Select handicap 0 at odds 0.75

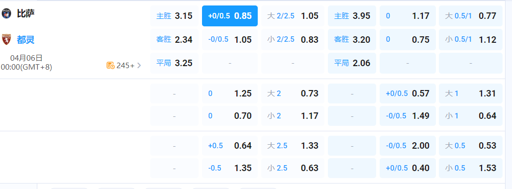pos(408,39)
